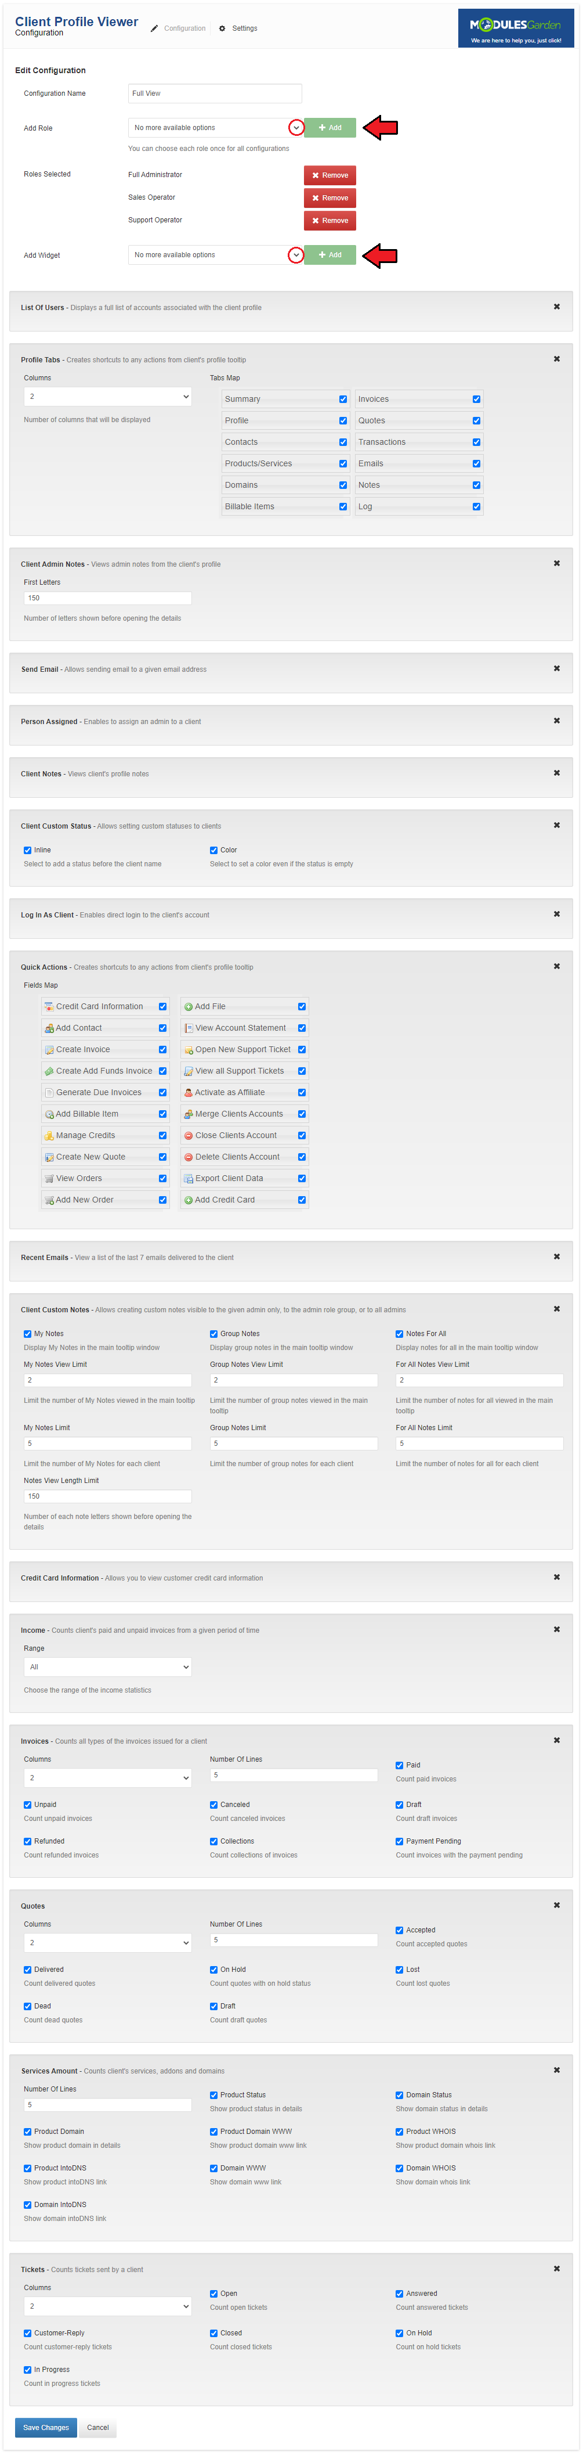The width and height of the screenshot is (583, 2455).
Task: Remove the List Of Users widget
Action: tap(556, 307)
